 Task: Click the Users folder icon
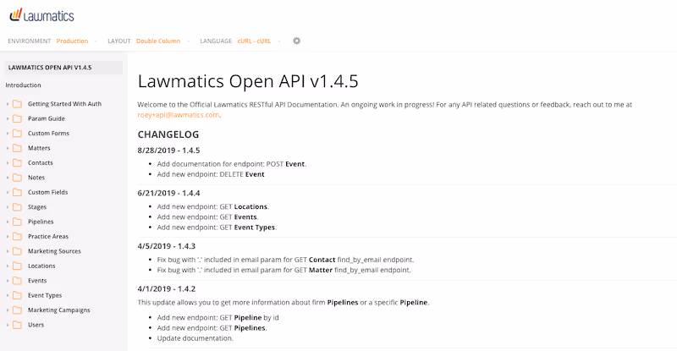pos(17,325)
